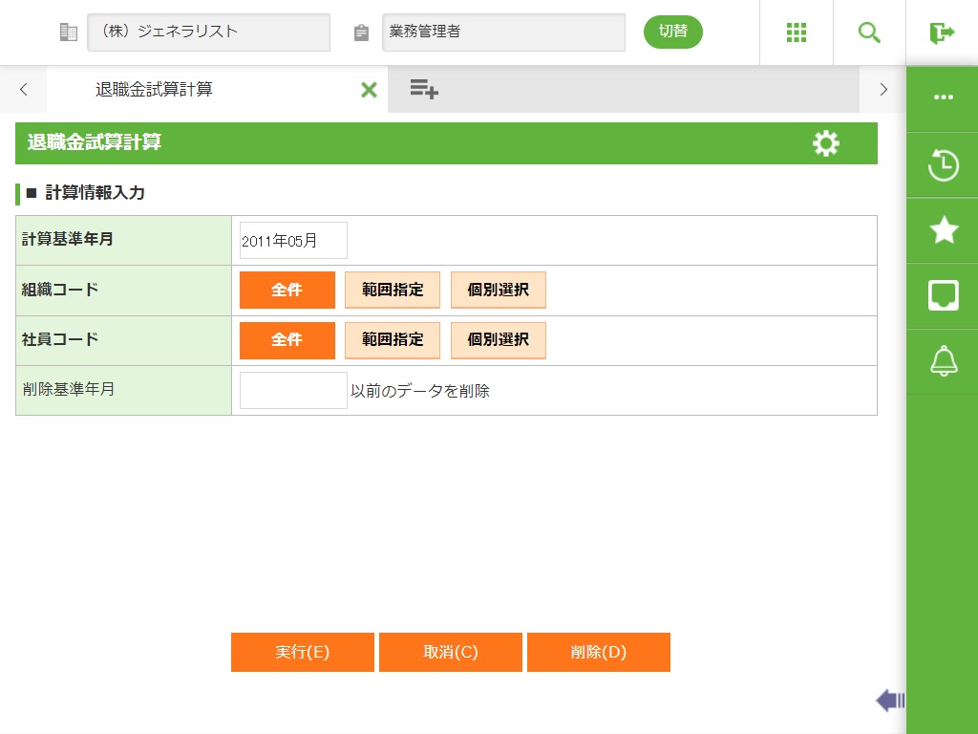Open favorites star icon in sidebar
Screen dimensions: 978x734
tap(943, 230)
